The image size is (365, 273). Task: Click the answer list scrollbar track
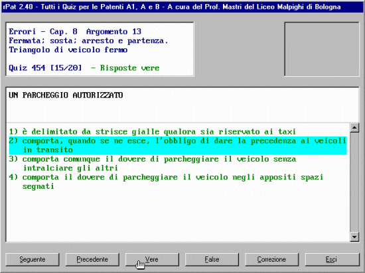[354, 182]
